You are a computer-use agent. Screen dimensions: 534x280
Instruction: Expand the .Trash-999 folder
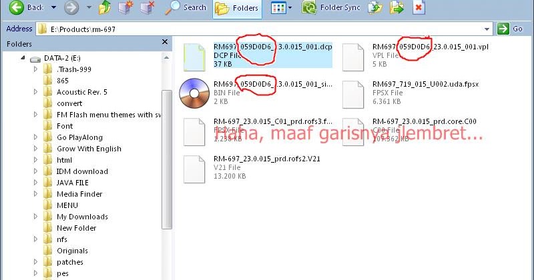[35, 69]
